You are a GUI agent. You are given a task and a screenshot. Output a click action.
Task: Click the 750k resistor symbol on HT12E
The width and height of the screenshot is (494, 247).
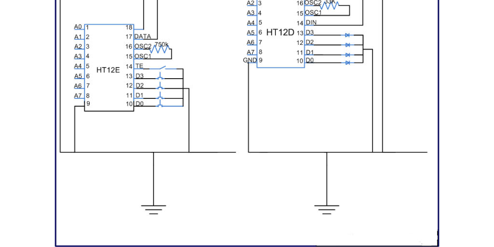(159, 50)
